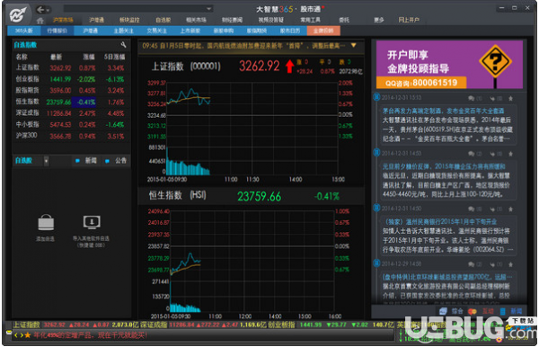Open comments on the 2014-12-31 14:53 post
This screenshot has height=347, width=539.
click(x=472, y=154)
